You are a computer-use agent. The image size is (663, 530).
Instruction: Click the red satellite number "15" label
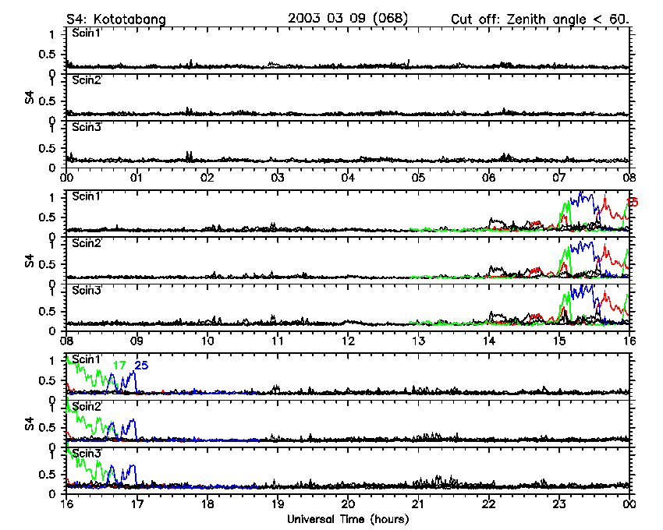(x=632, y=203)
